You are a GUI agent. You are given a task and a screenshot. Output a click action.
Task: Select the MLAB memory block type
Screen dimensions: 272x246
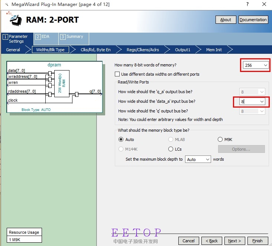pyautogui.click(x=171, y=140)
